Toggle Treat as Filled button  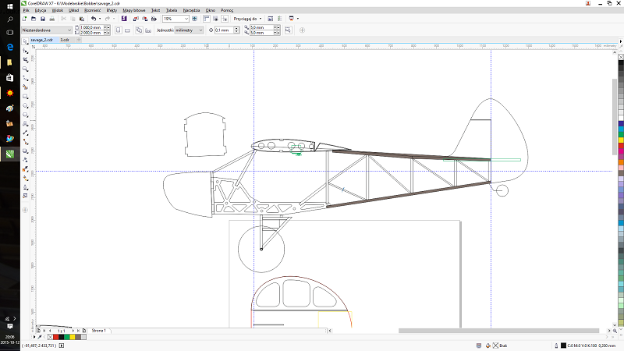[x=288, y=30]
